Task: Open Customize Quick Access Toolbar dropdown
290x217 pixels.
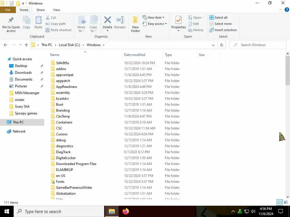Action: (x=23, y=3)
